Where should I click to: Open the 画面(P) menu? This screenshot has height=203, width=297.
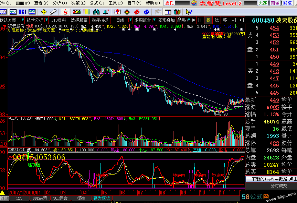point(23,3)
